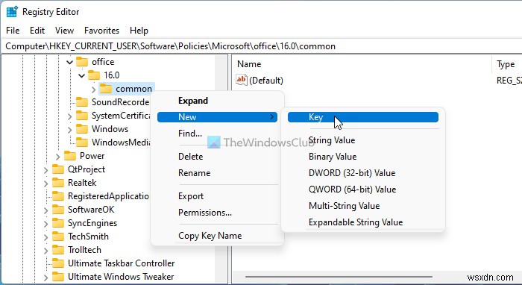Click the Ultimate Windows Tweaker folder icon
Viewport: 522px width, 285px height.
58,277
